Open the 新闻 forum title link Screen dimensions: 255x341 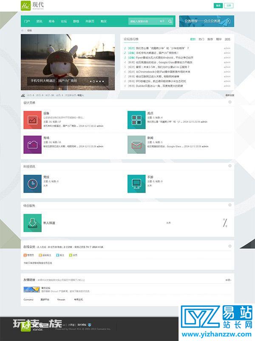(x=150, y=138)
